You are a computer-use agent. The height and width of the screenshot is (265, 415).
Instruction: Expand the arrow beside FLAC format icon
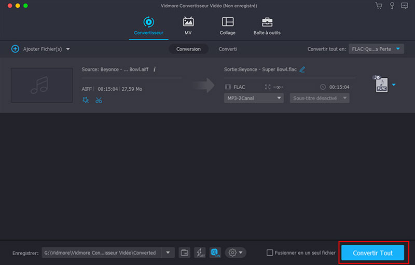point(394,85)
